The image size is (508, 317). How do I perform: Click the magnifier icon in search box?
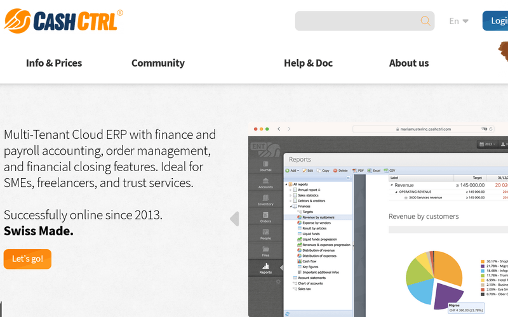[425, 21]
